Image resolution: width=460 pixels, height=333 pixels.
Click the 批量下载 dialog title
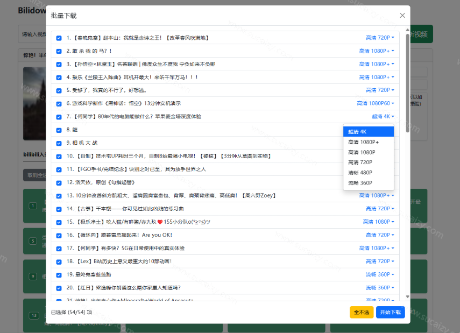point(63,16)
